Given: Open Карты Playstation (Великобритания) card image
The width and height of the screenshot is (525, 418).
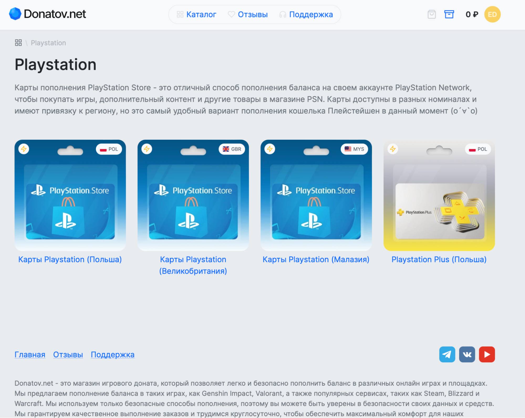Looking at the screenshot, I should click(x=193, y=195).
